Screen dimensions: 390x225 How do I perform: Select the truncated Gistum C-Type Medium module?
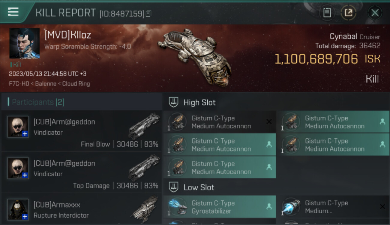333,207
